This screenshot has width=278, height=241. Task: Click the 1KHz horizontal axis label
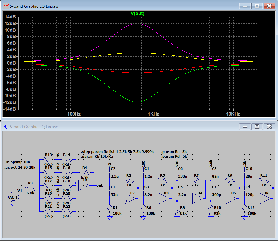154,114
